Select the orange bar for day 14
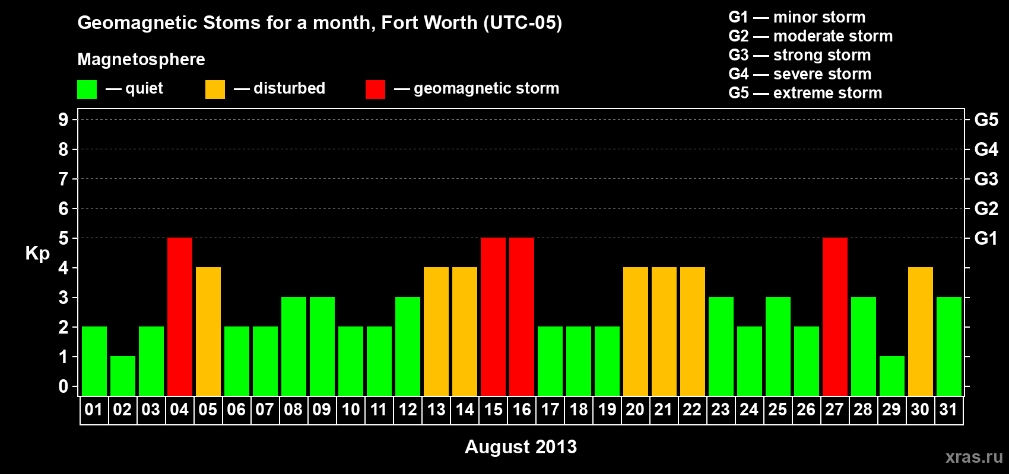The width and height of the screenshot is (1009, 474). coord(465,331)
